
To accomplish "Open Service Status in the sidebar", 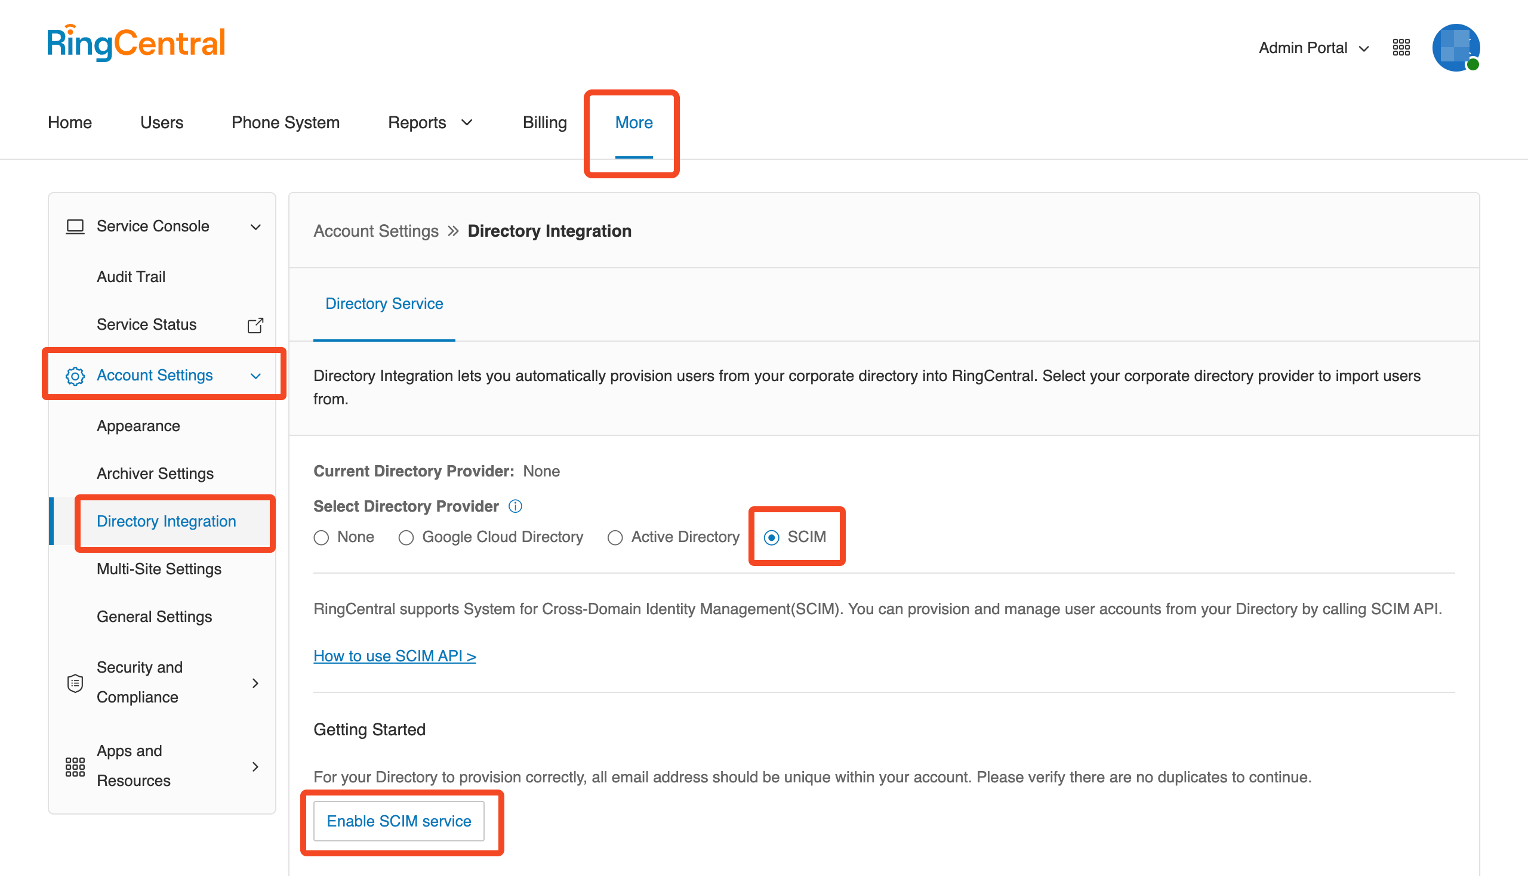I will [x=146, y=325].
